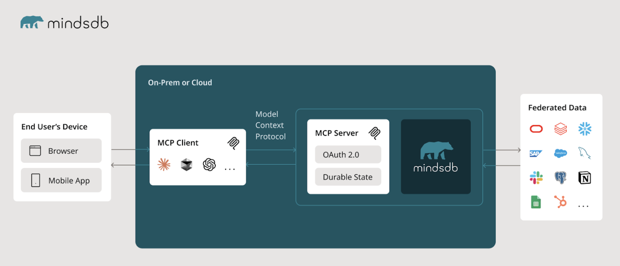Click the "Federated Data" heading
This screenshot has width=620, height=266.
(557, 108)
